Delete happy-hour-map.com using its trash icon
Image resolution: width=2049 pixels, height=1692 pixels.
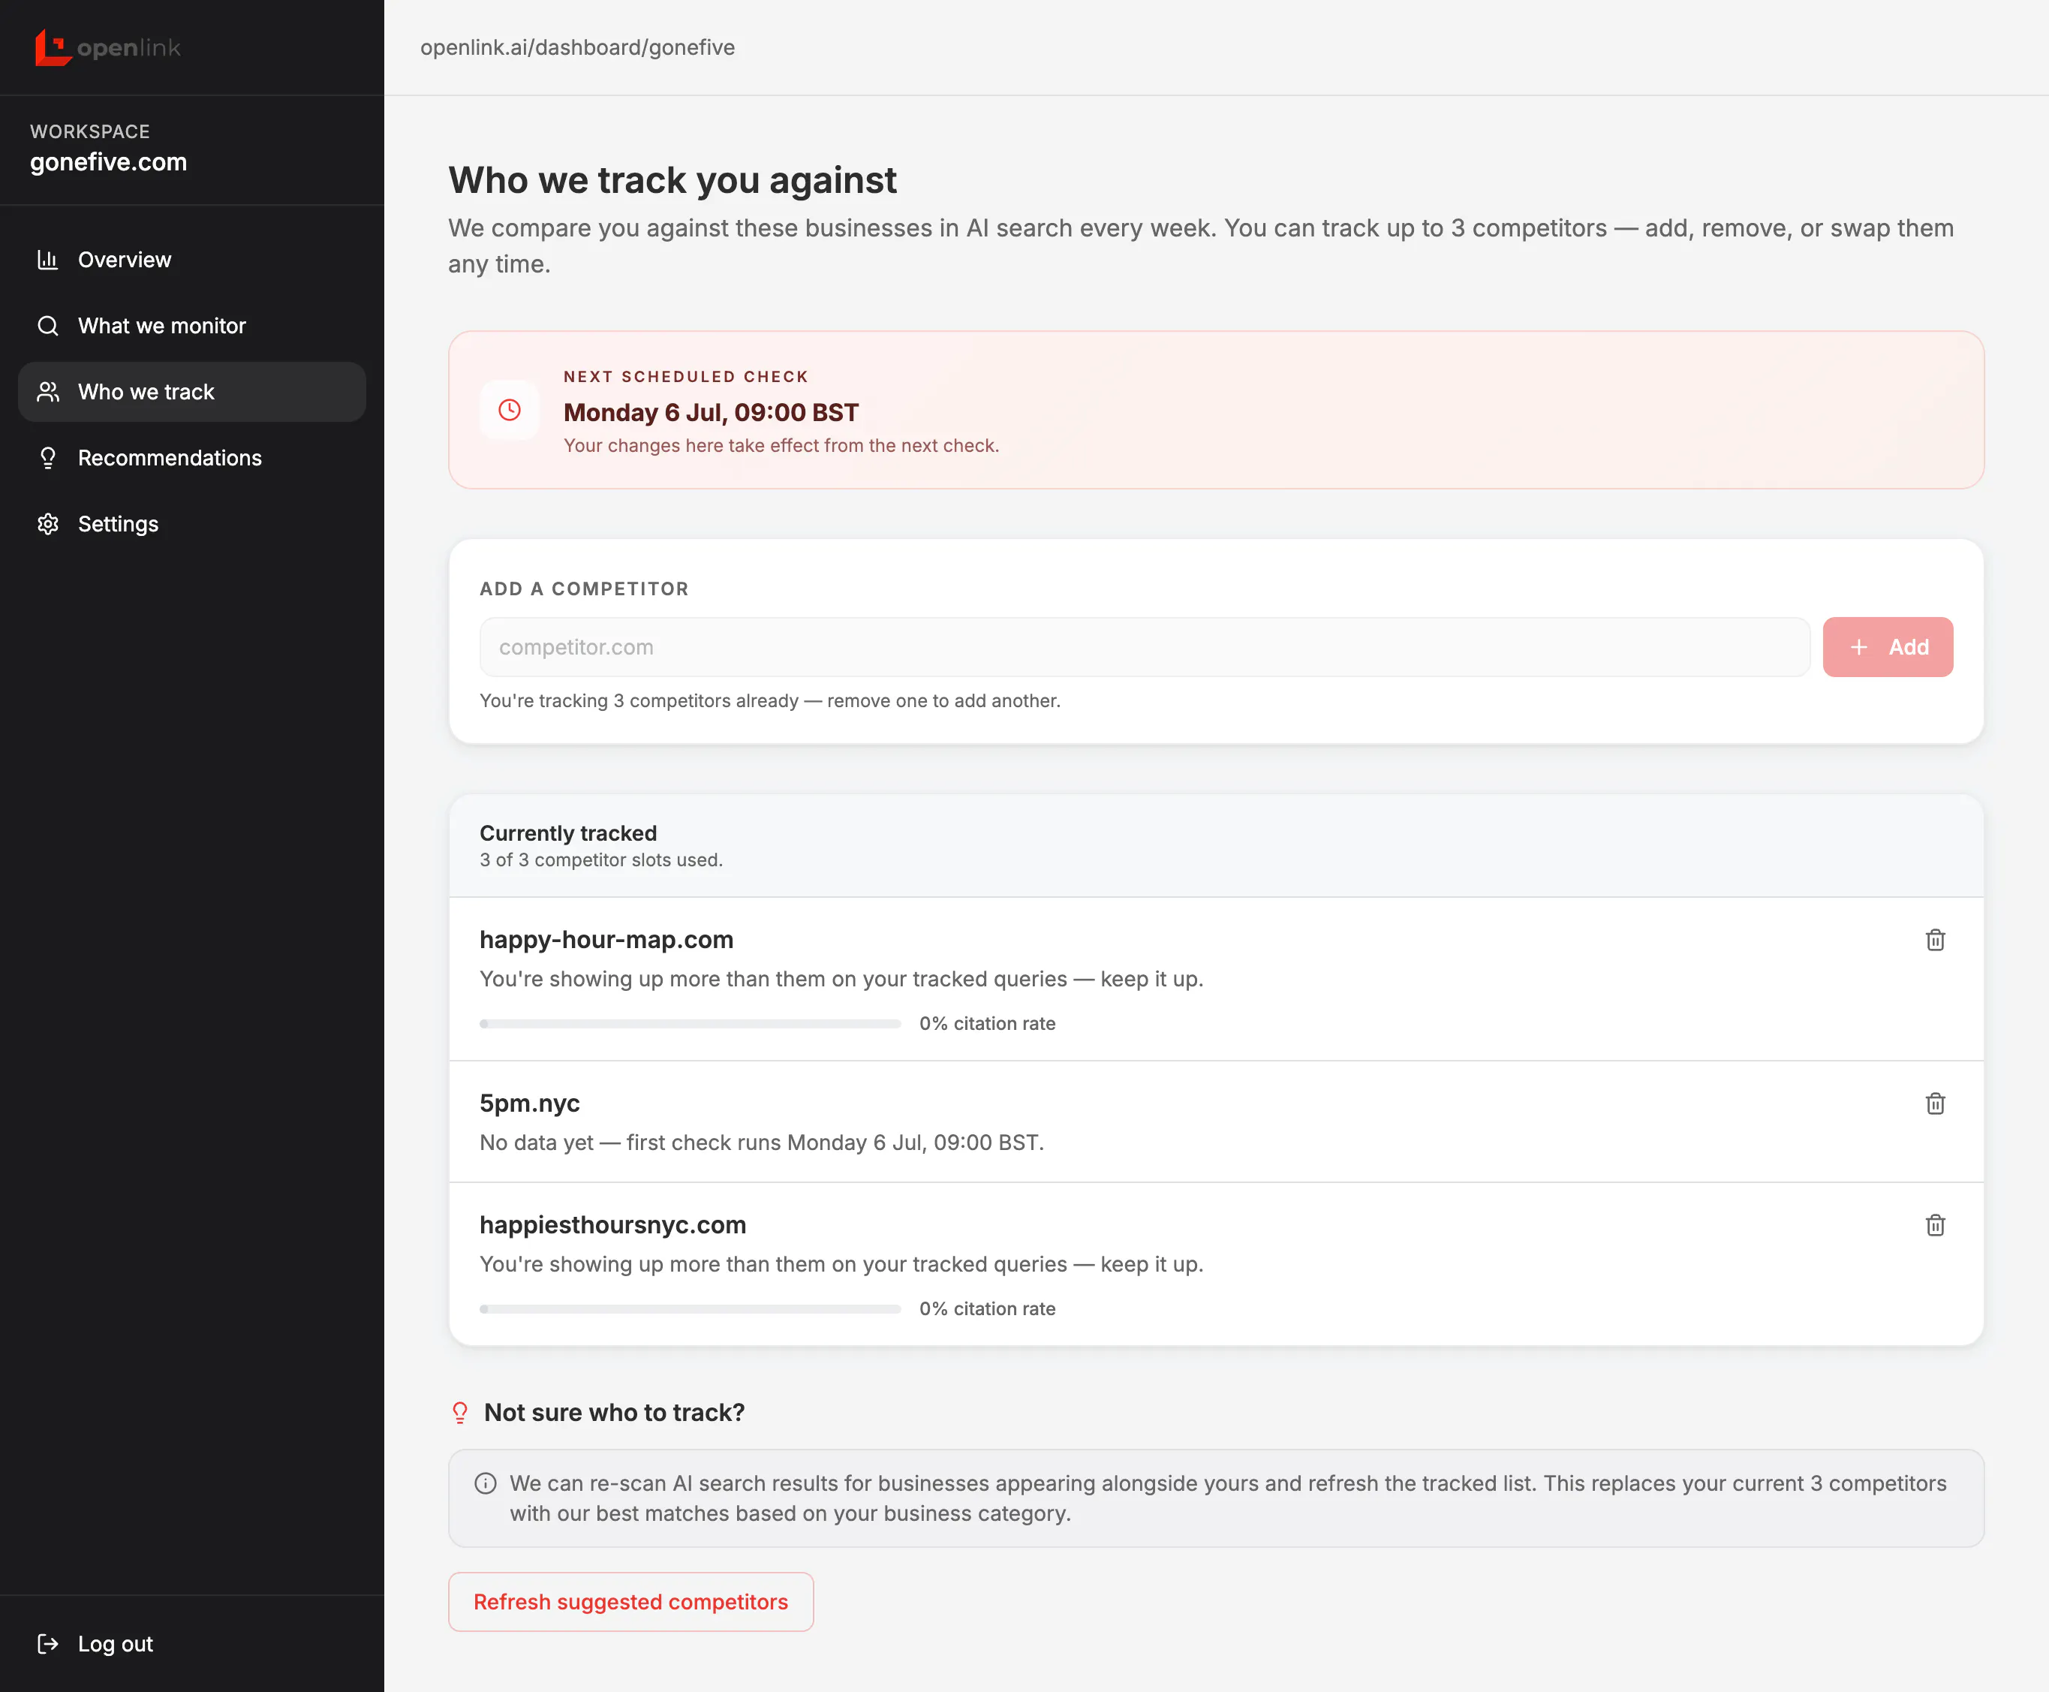(x=1935, y=941)
